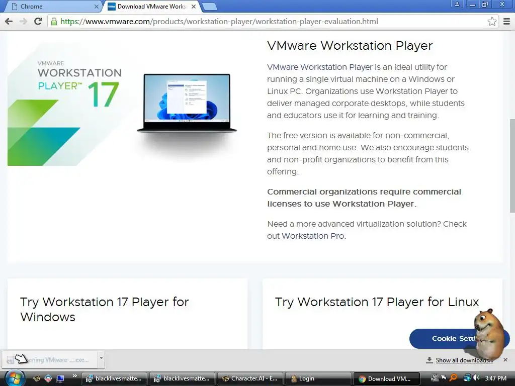Image resolution: width=515 pixels, height=386 pixels.
Task: Open the Chrome hamburger menu
Action: [x=506, y=22]
